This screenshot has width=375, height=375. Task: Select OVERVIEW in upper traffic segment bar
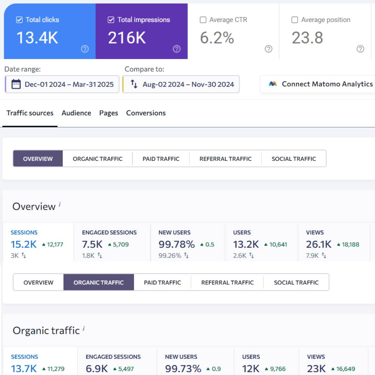(38, 159)
